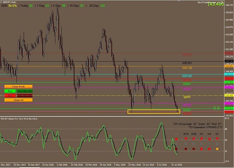Click the bright red Sell button
This screenshot has height=168, width=234.
[10, 96]
